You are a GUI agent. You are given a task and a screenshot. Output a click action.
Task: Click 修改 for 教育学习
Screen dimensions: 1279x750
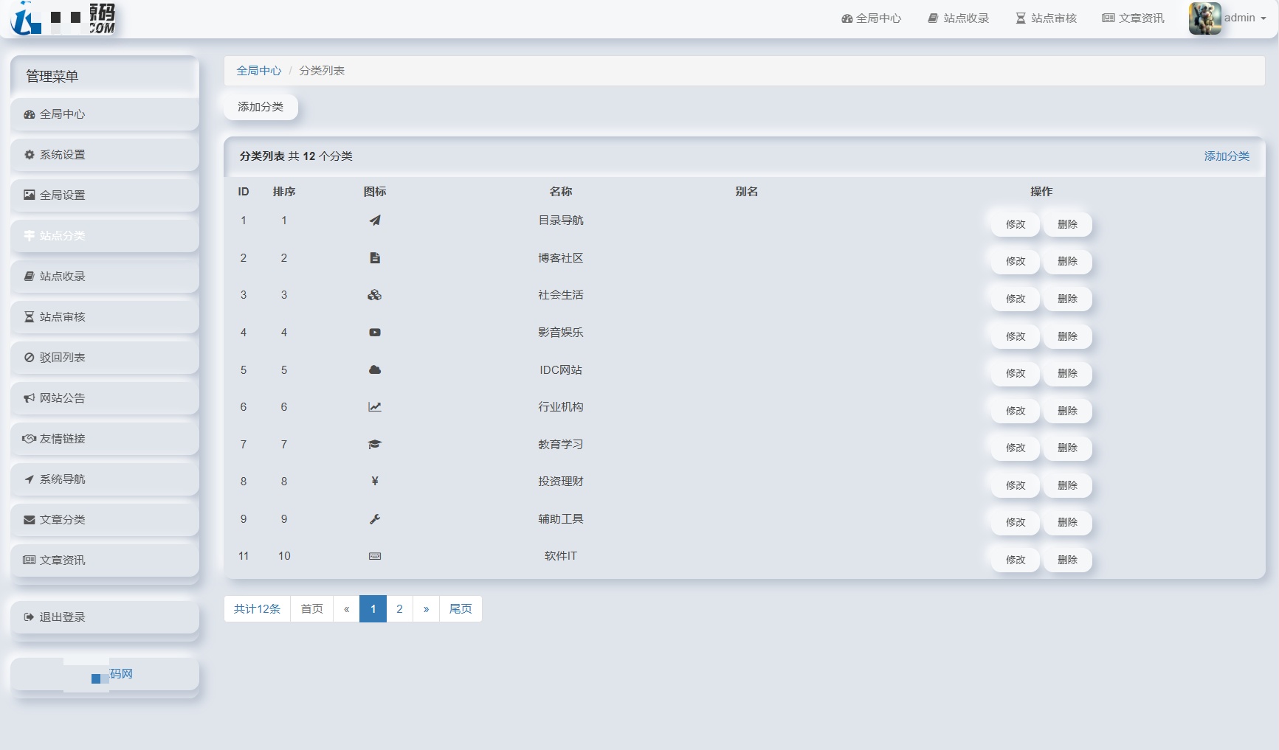point(1016,448)
